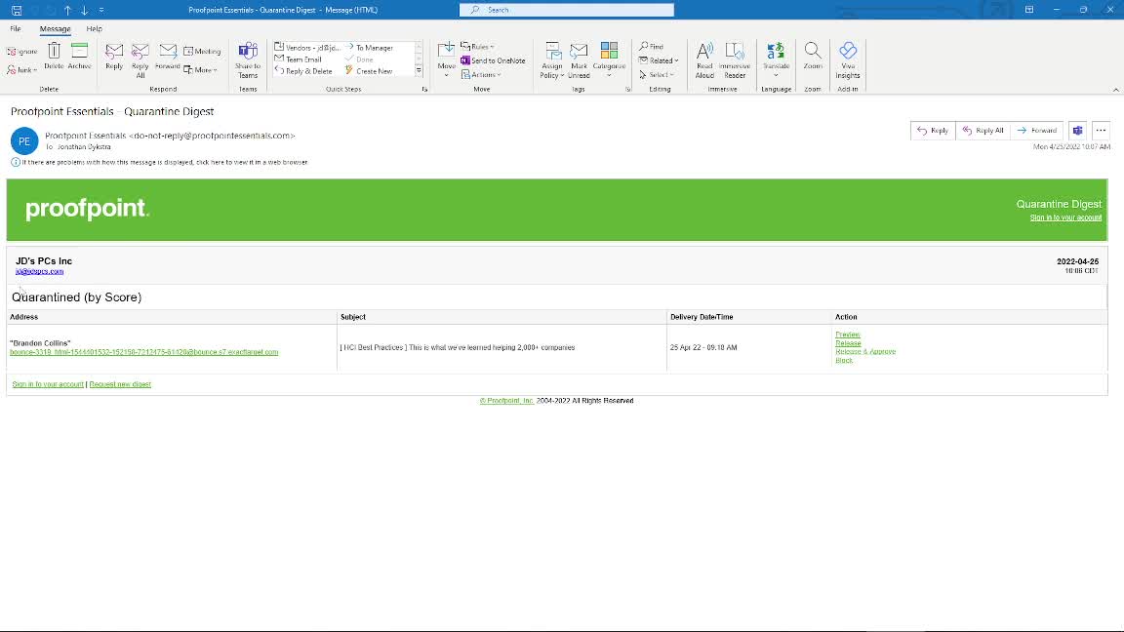Click Release link for quarantined email

[x=848, y=343]
